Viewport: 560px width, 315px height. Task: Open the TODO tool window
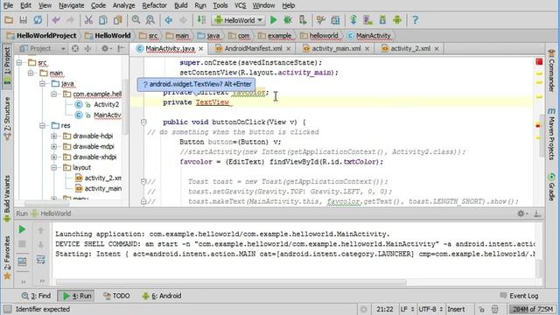click(116, 296)
